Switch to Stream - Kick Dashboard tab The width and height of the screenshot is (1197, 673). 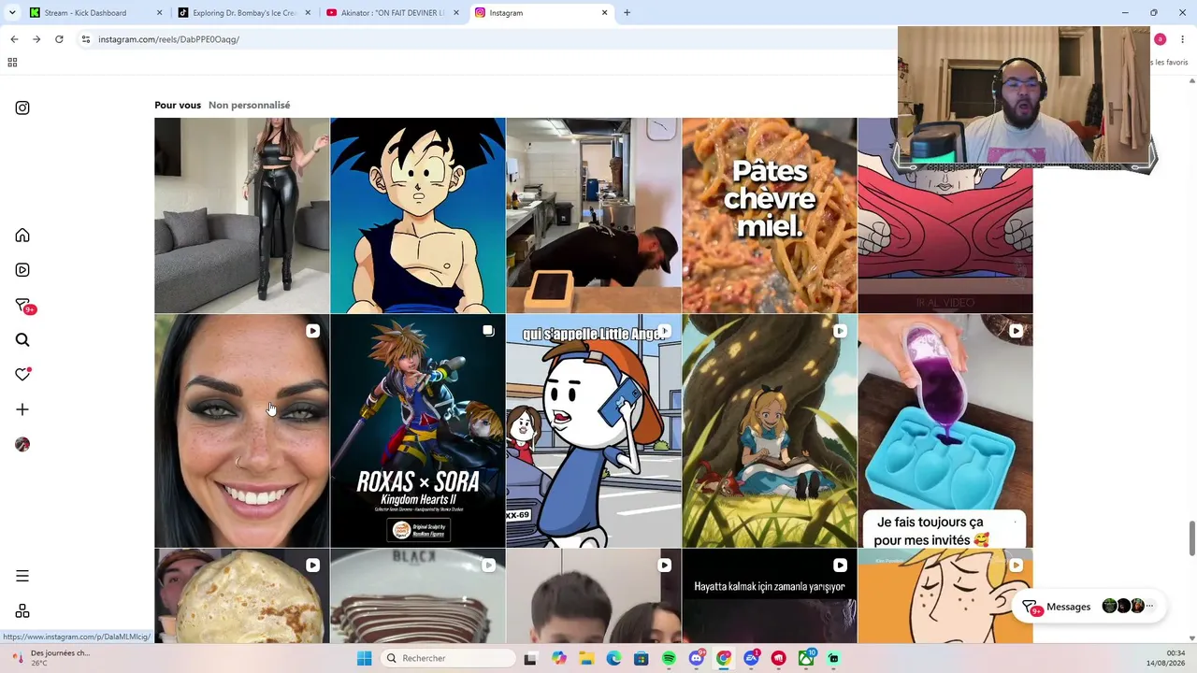point(95,13)
